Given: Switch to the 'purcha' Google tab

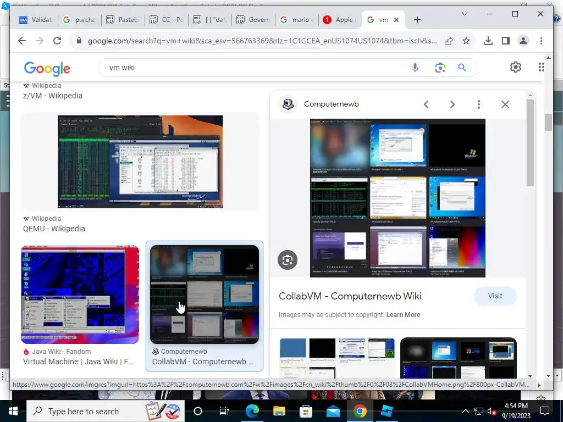Looking at the screenshot, I should (80, 20).
